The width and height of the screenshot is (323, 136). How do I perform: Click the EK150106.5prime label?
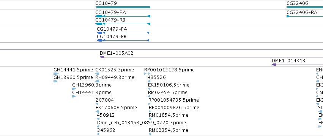point(169,85)
